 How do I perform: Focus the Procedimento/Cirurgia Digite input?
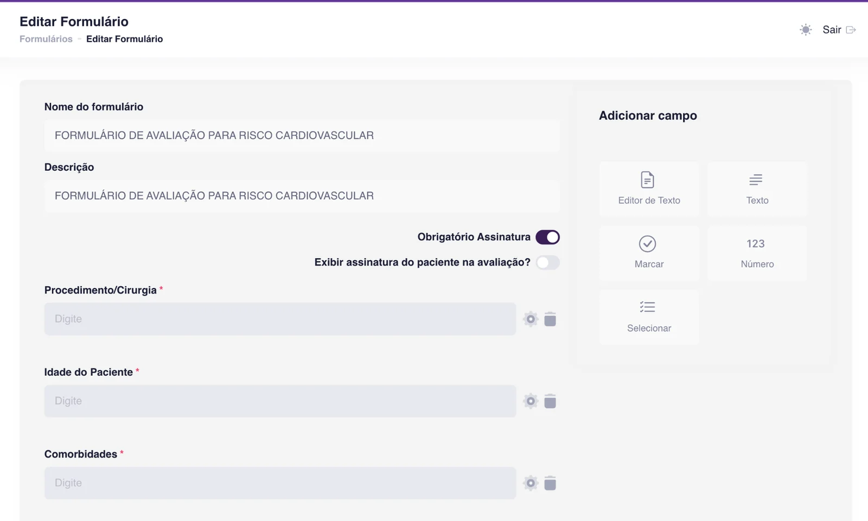tap(280, 319)
